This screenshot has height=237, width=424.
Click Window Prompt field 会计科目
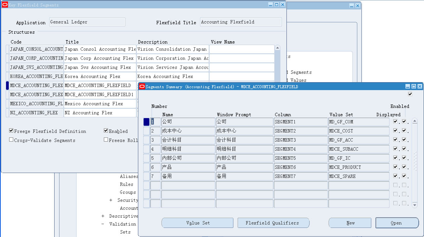click(x=244, y=140)
